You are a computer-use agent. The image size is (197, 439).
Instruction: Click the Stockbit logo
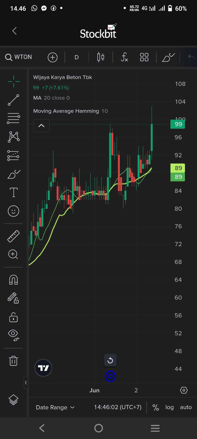point(98,31)
